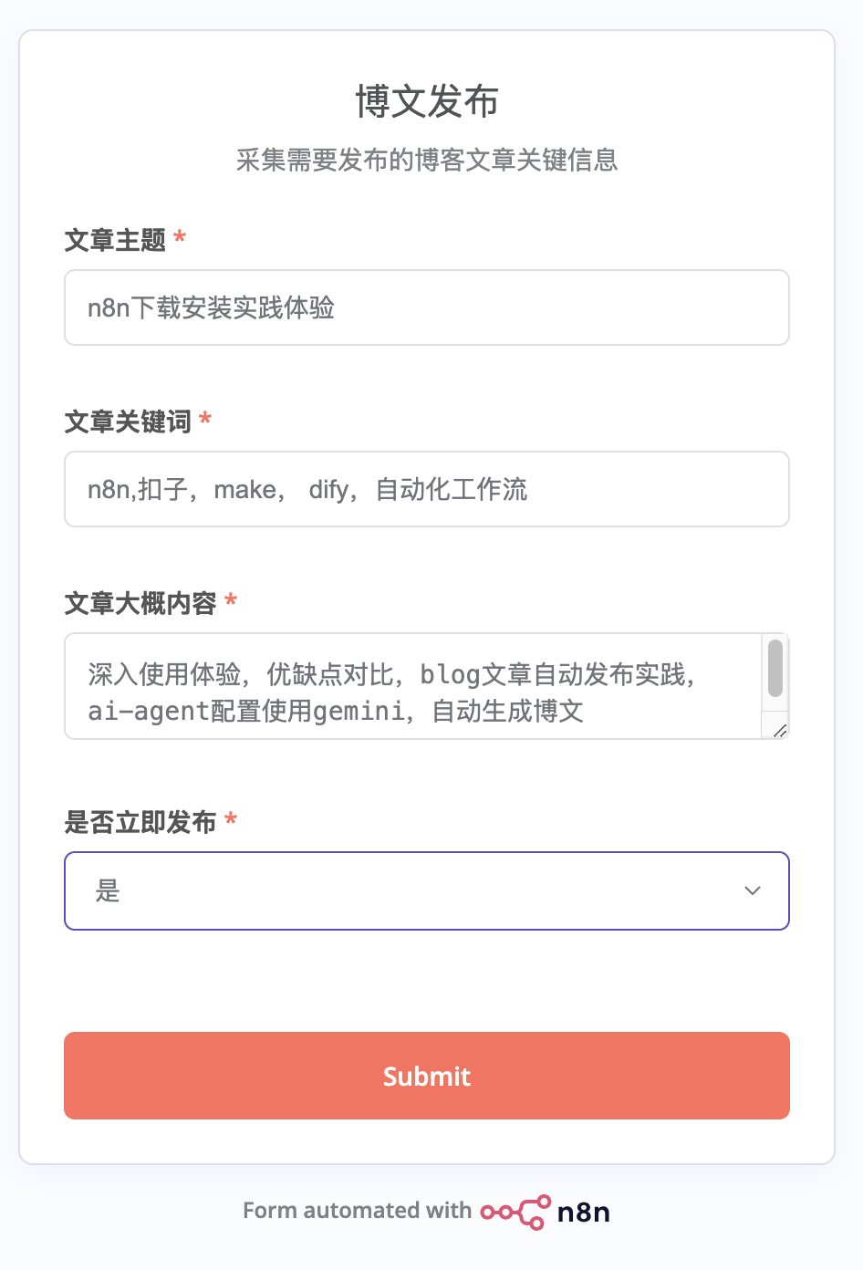Click the textarea scrollbar thumb

(x=775, y=669)
